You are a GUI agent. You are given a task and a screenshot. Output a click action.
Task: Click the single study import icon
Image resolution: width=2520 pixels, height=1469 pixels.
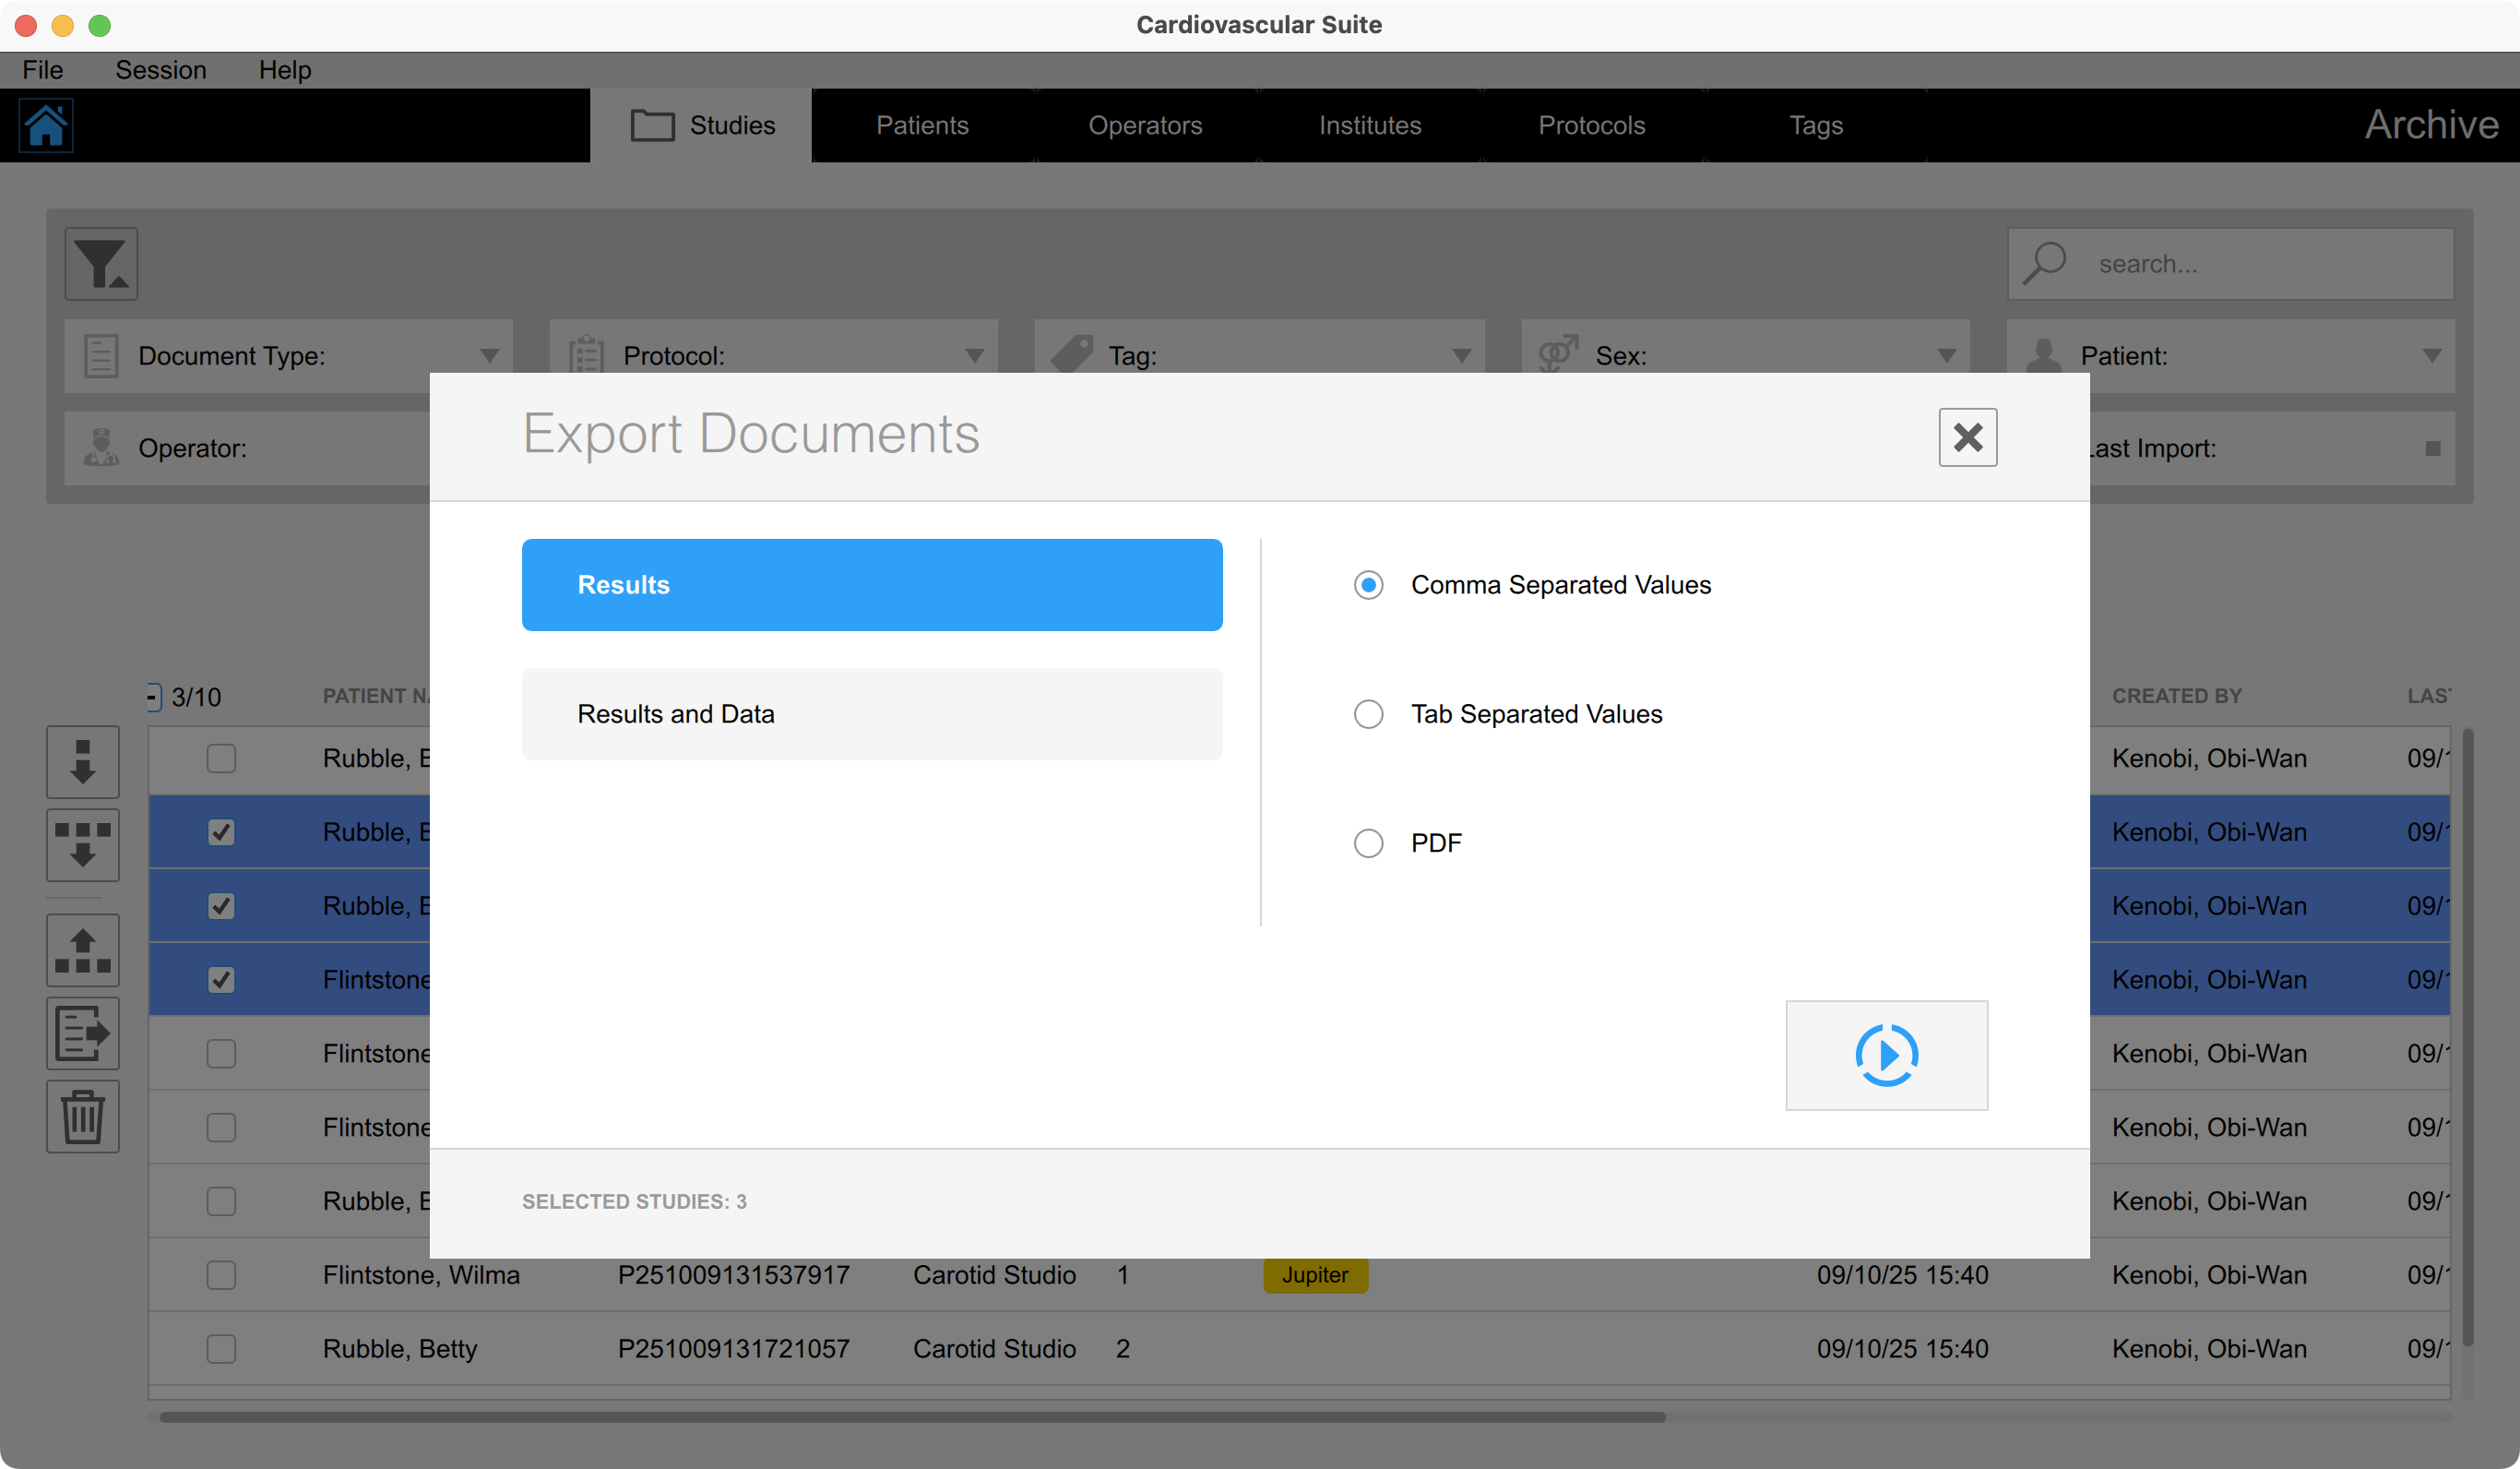83,761
